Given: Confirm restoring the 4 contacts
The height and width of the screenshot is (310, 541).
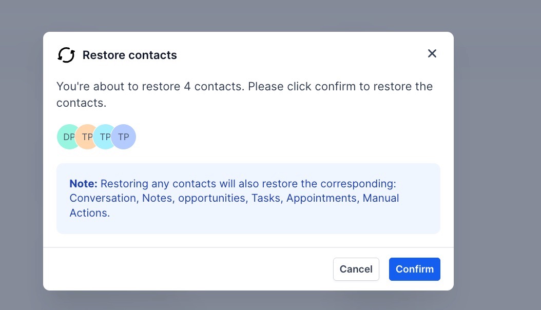Looking at the screenshot, I should pyautogui.click(x=414, y=269).
